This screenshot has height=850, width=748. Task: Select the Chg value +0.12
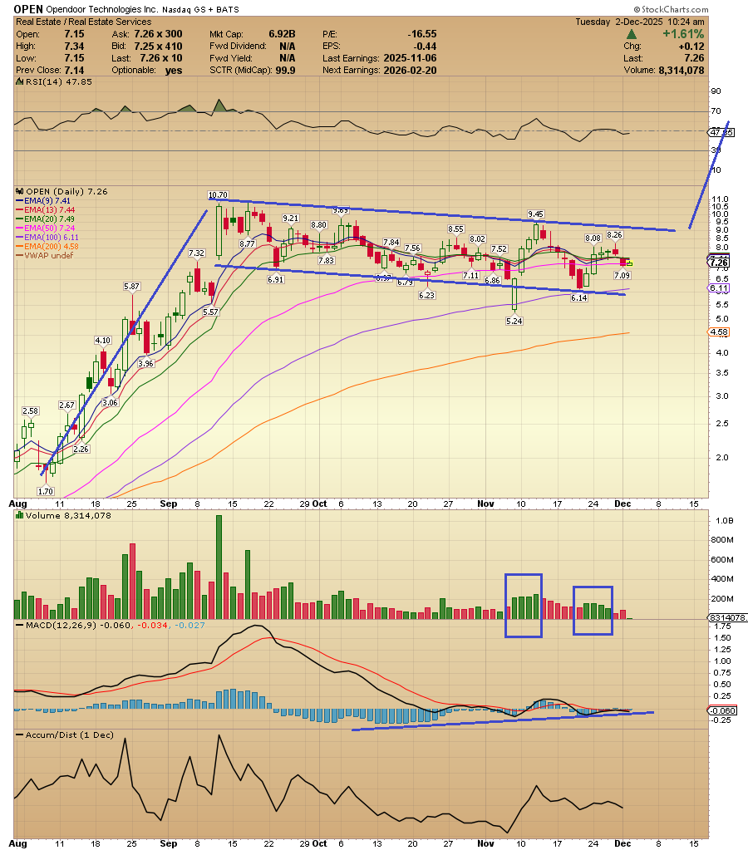click(x=691, y=46)
